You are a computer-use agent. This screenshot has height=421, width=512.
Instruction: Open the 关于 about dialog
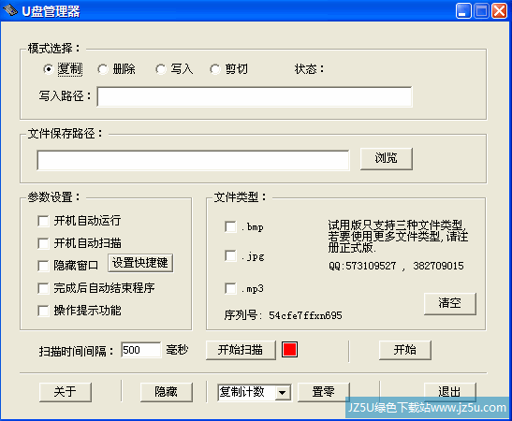pos(66,392)
